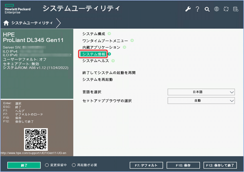
Task: Click the home icon in breadcrumb
Action: (x=6, y=23)
